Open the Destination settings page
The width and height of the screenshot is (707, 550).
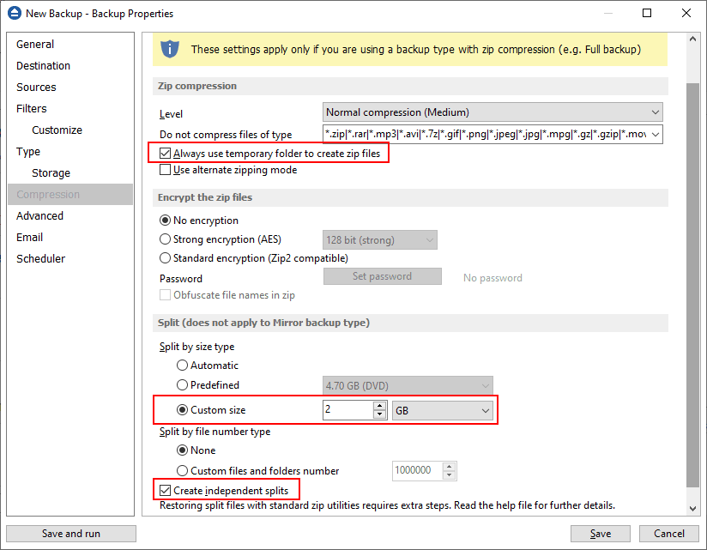[43, 66]
